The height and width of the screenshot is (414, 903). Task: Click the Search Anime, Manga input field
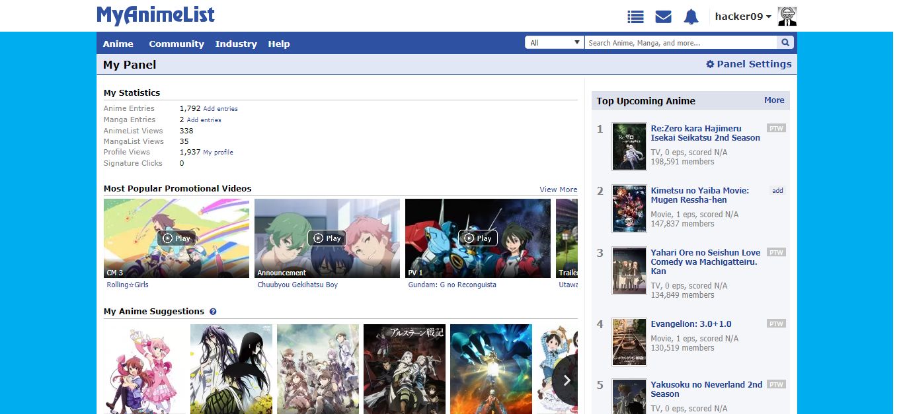(680, 43)
